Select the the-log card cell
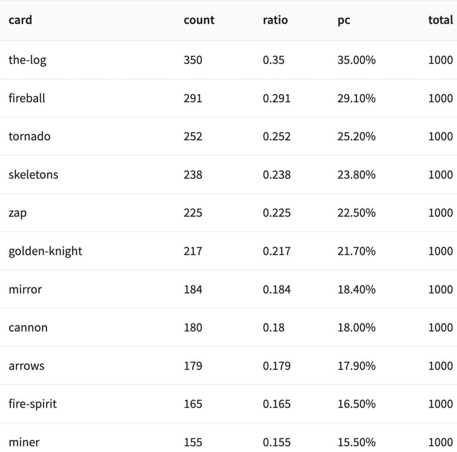The width and height of the screenshot is (457, 452). click(x=28, y=60)
